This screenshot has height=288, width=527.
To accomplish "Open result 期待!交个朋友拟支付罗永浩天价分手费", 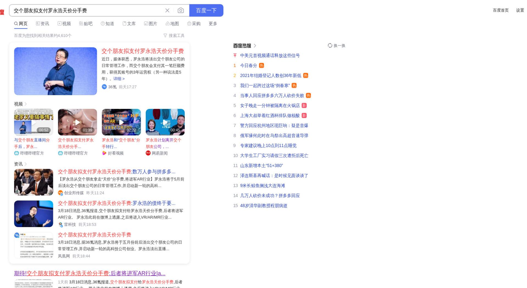I will (90, 273).
